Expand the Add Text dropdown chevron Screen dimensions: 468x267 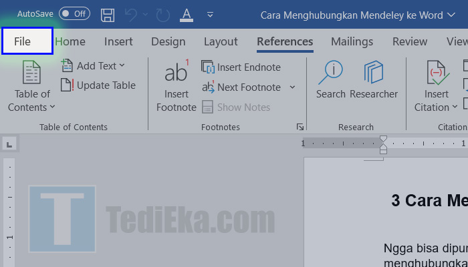click(x=122, y=65)
